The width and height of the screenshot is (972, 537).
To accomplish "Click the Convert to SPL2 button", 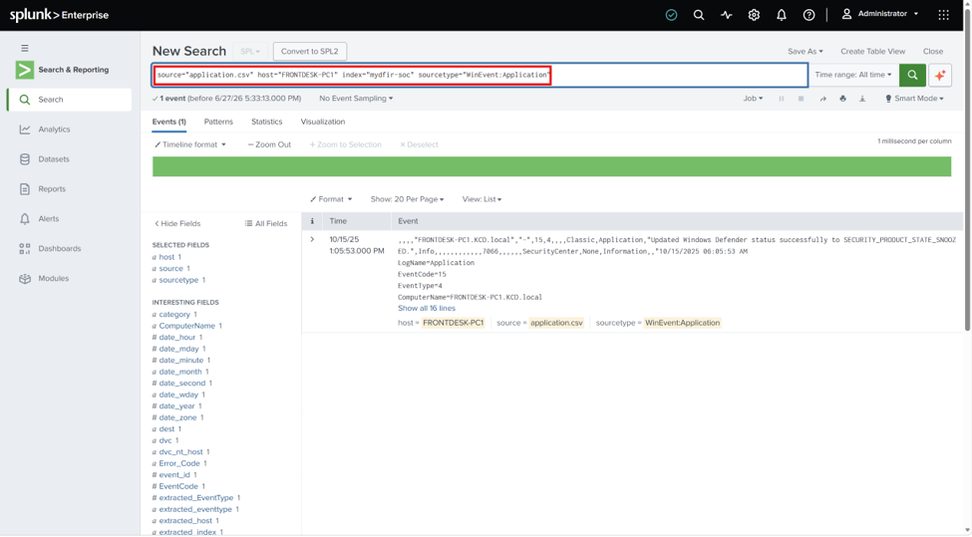I will click(x=310, y=52).
